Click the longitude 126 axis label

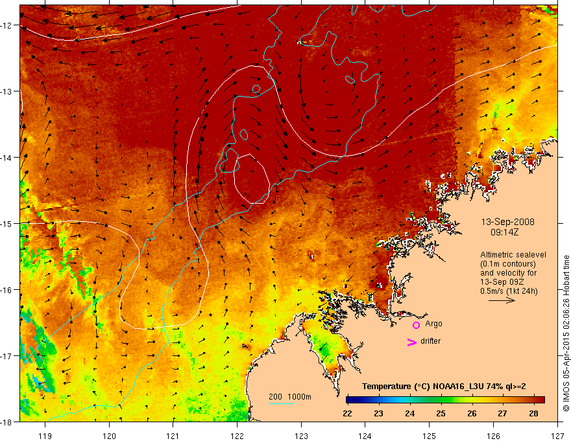(x=493, y=436)
